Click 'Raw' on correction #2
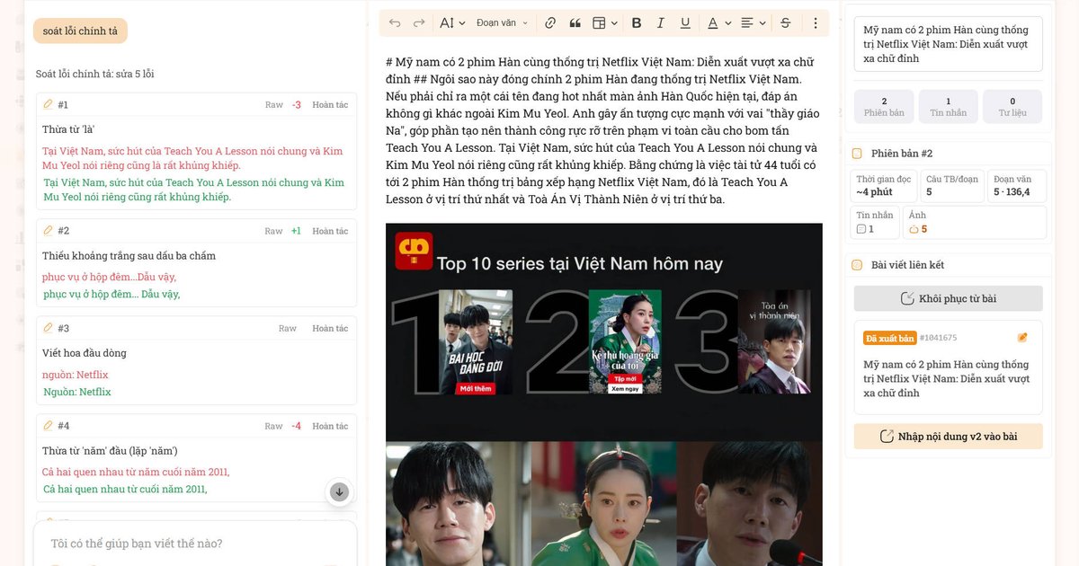 (x=274, y=231)
